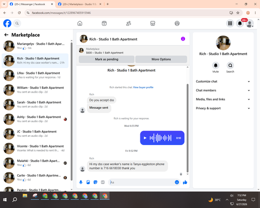Open a new browser tab

(x=108, y=4)
